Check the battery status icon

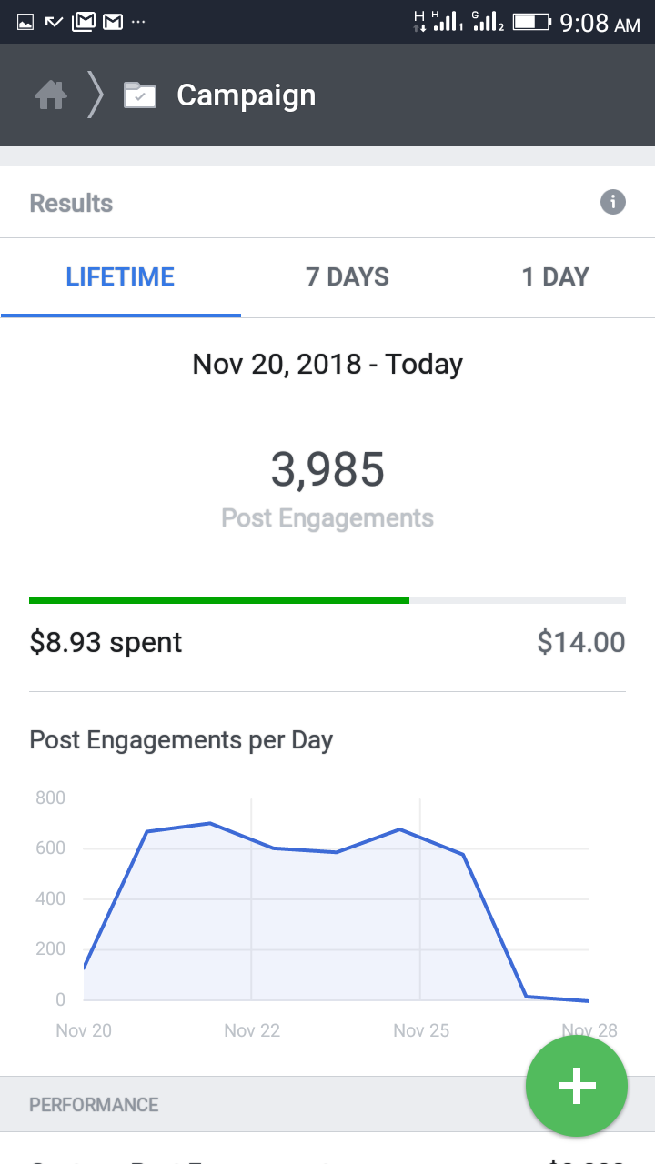(x=531, y=21)
